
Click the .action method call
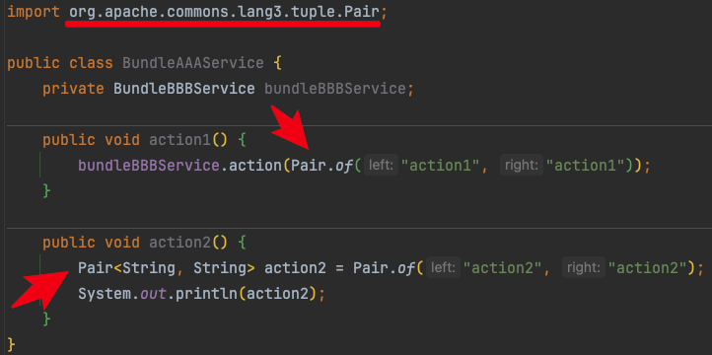tap(251, 166)
